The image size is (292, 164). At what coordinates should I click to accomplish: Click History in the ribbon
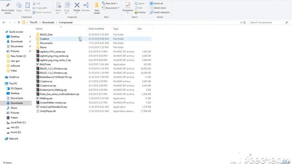[140, 12]
